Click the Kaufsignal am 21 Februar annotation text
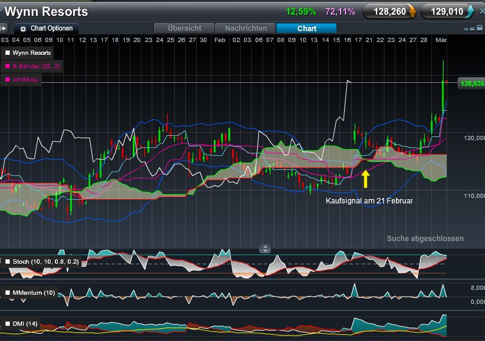This screenshot has height=341, width=485. (x=369, y=201)
